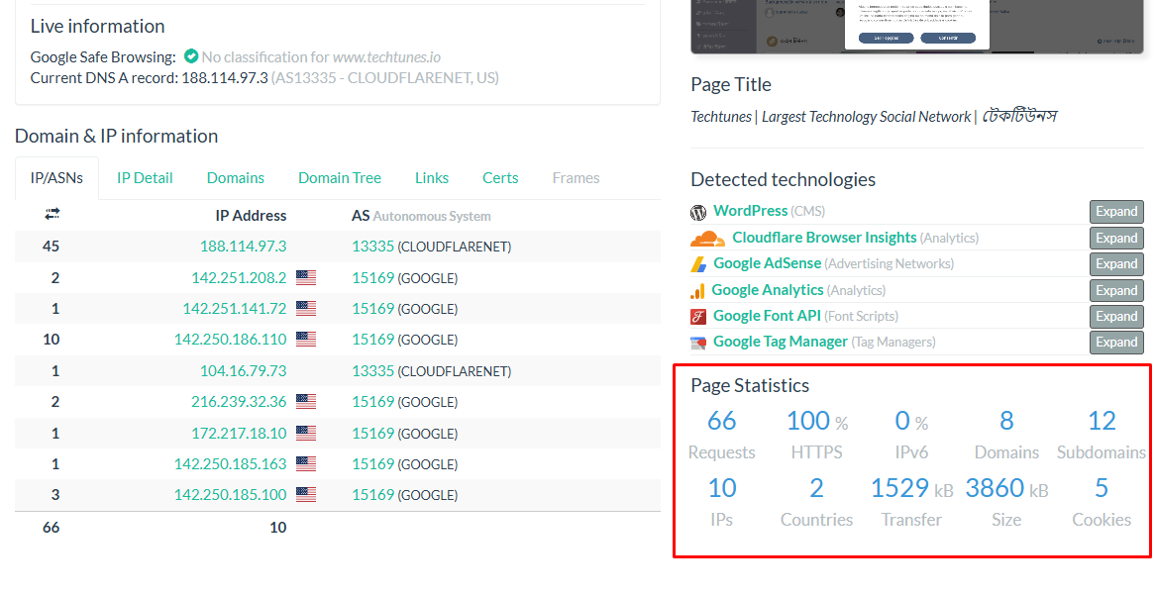The width and height of the screenshot is (1155, 597).
Task: Select the Cloudflare Browser Insights icon
Action: click(x=701, y=238)
